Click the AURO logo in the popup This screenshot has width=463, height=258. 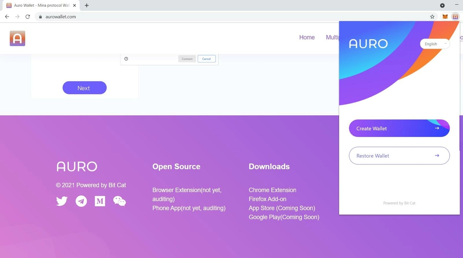[368, 44]
